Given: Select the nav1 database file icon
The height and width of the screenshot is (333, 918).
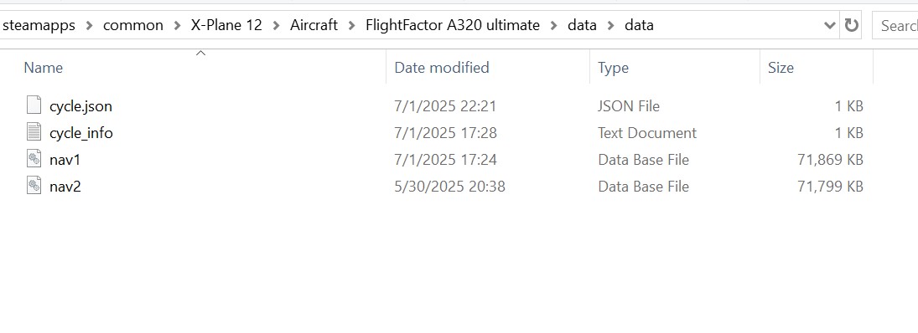Looking at the screenshot, I should coord(34,160).
